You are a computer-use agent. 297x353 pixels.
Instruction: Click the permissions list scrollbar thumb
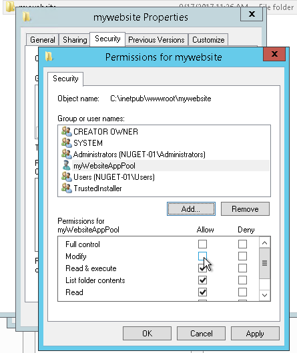pos(265,263)
